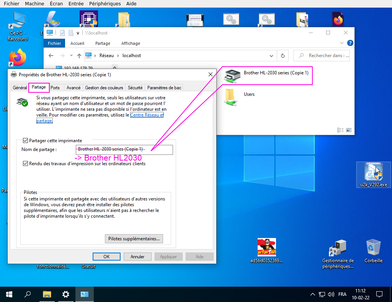The image size is (392, 302).
Task: Refresh the localhost explorer view
Action: coord(283,56)
